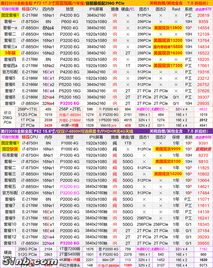Click the 1T普7200转 option
The image size is (213, 268).
coord(70,249)
